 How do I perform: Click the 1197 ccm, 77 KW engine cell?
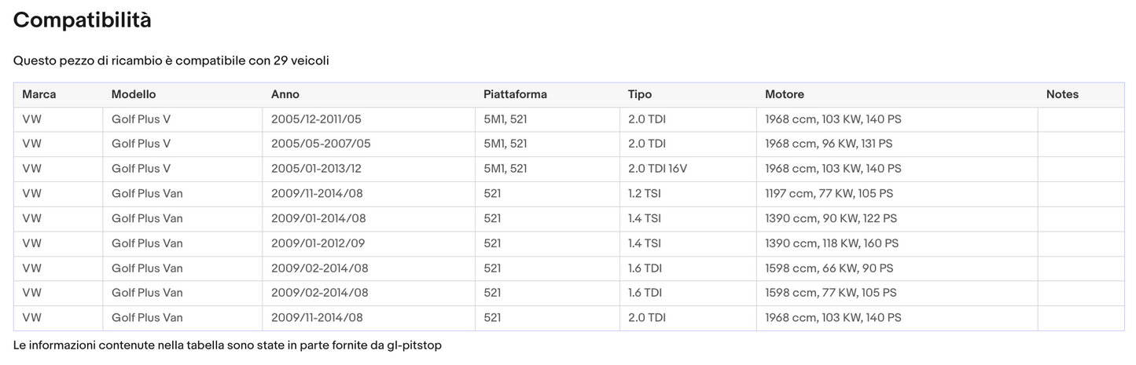[829, 193]
